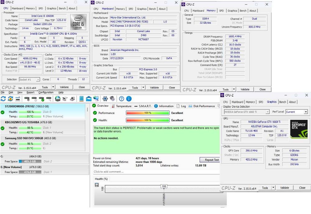Click Close button in the Graphics window

[x=302, y=188]
